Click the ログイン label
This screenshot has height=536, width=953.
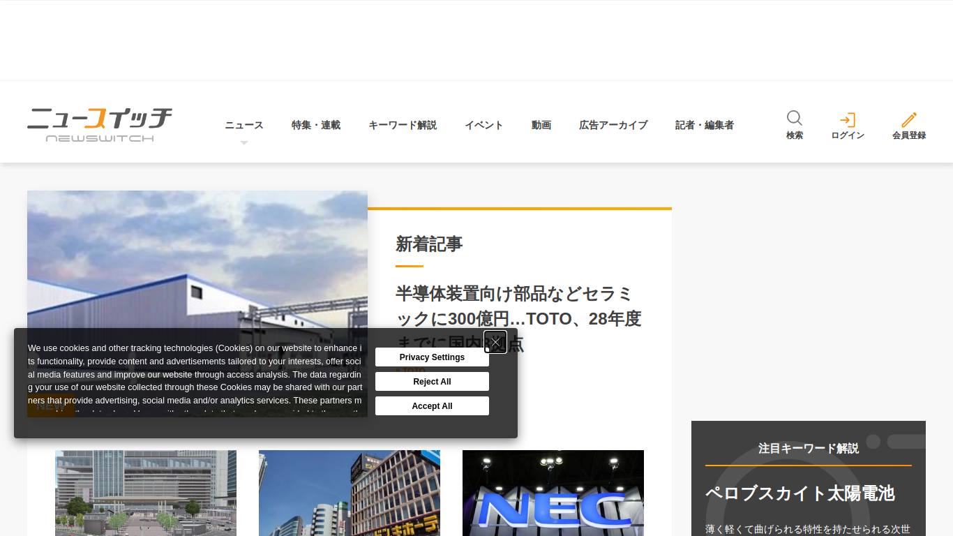[848, 135]
